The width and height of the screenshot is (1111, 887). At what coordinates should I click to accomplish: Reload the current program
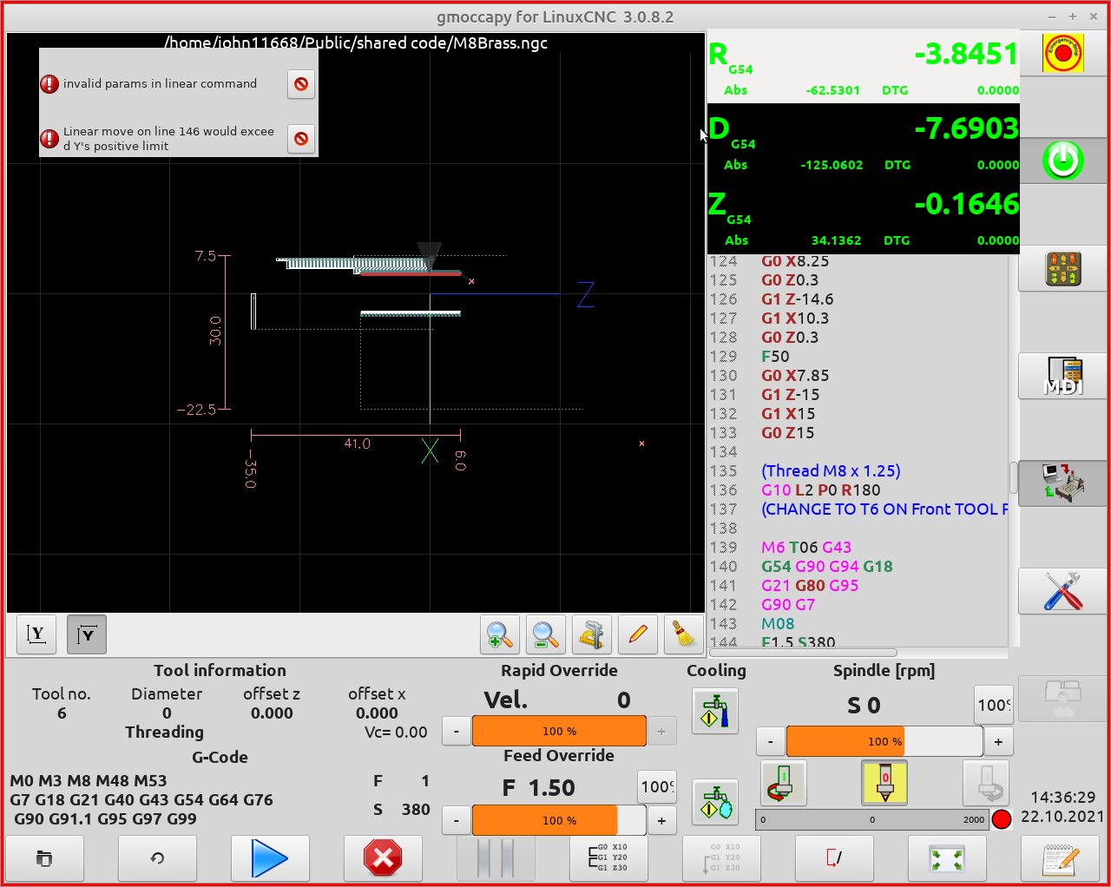pos(157,858)
